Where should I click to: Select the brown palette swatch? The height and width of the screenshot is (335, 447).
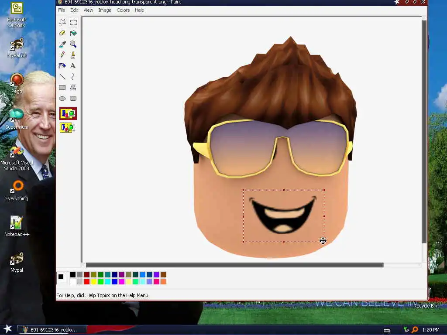pos(163,275)
